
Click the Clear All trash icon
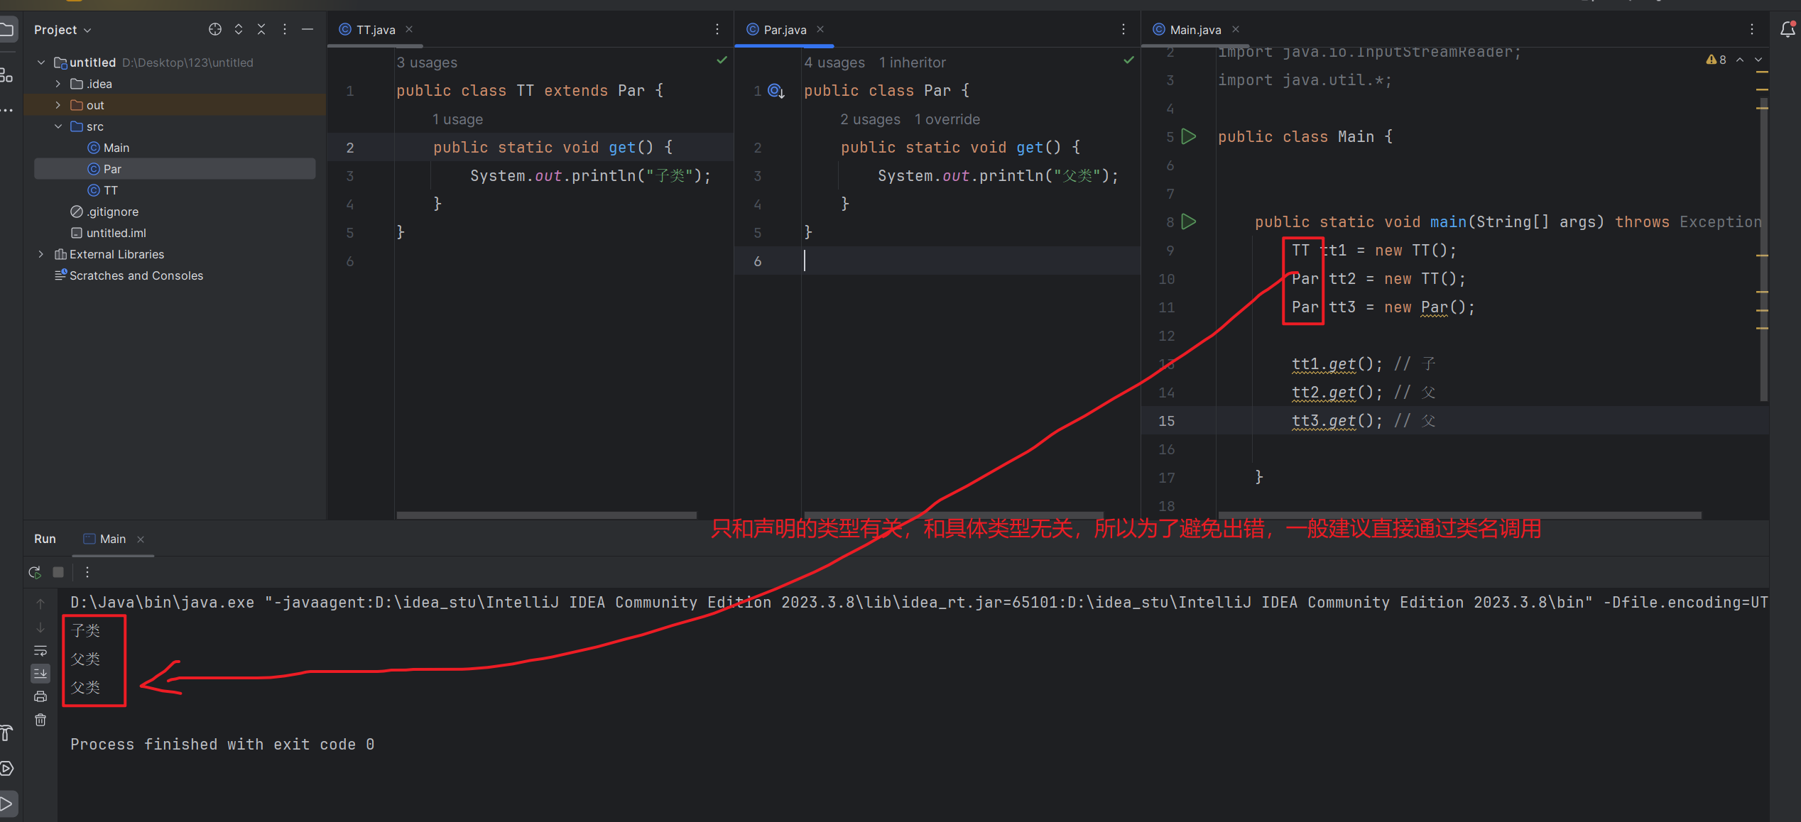(x=40, y=720)
